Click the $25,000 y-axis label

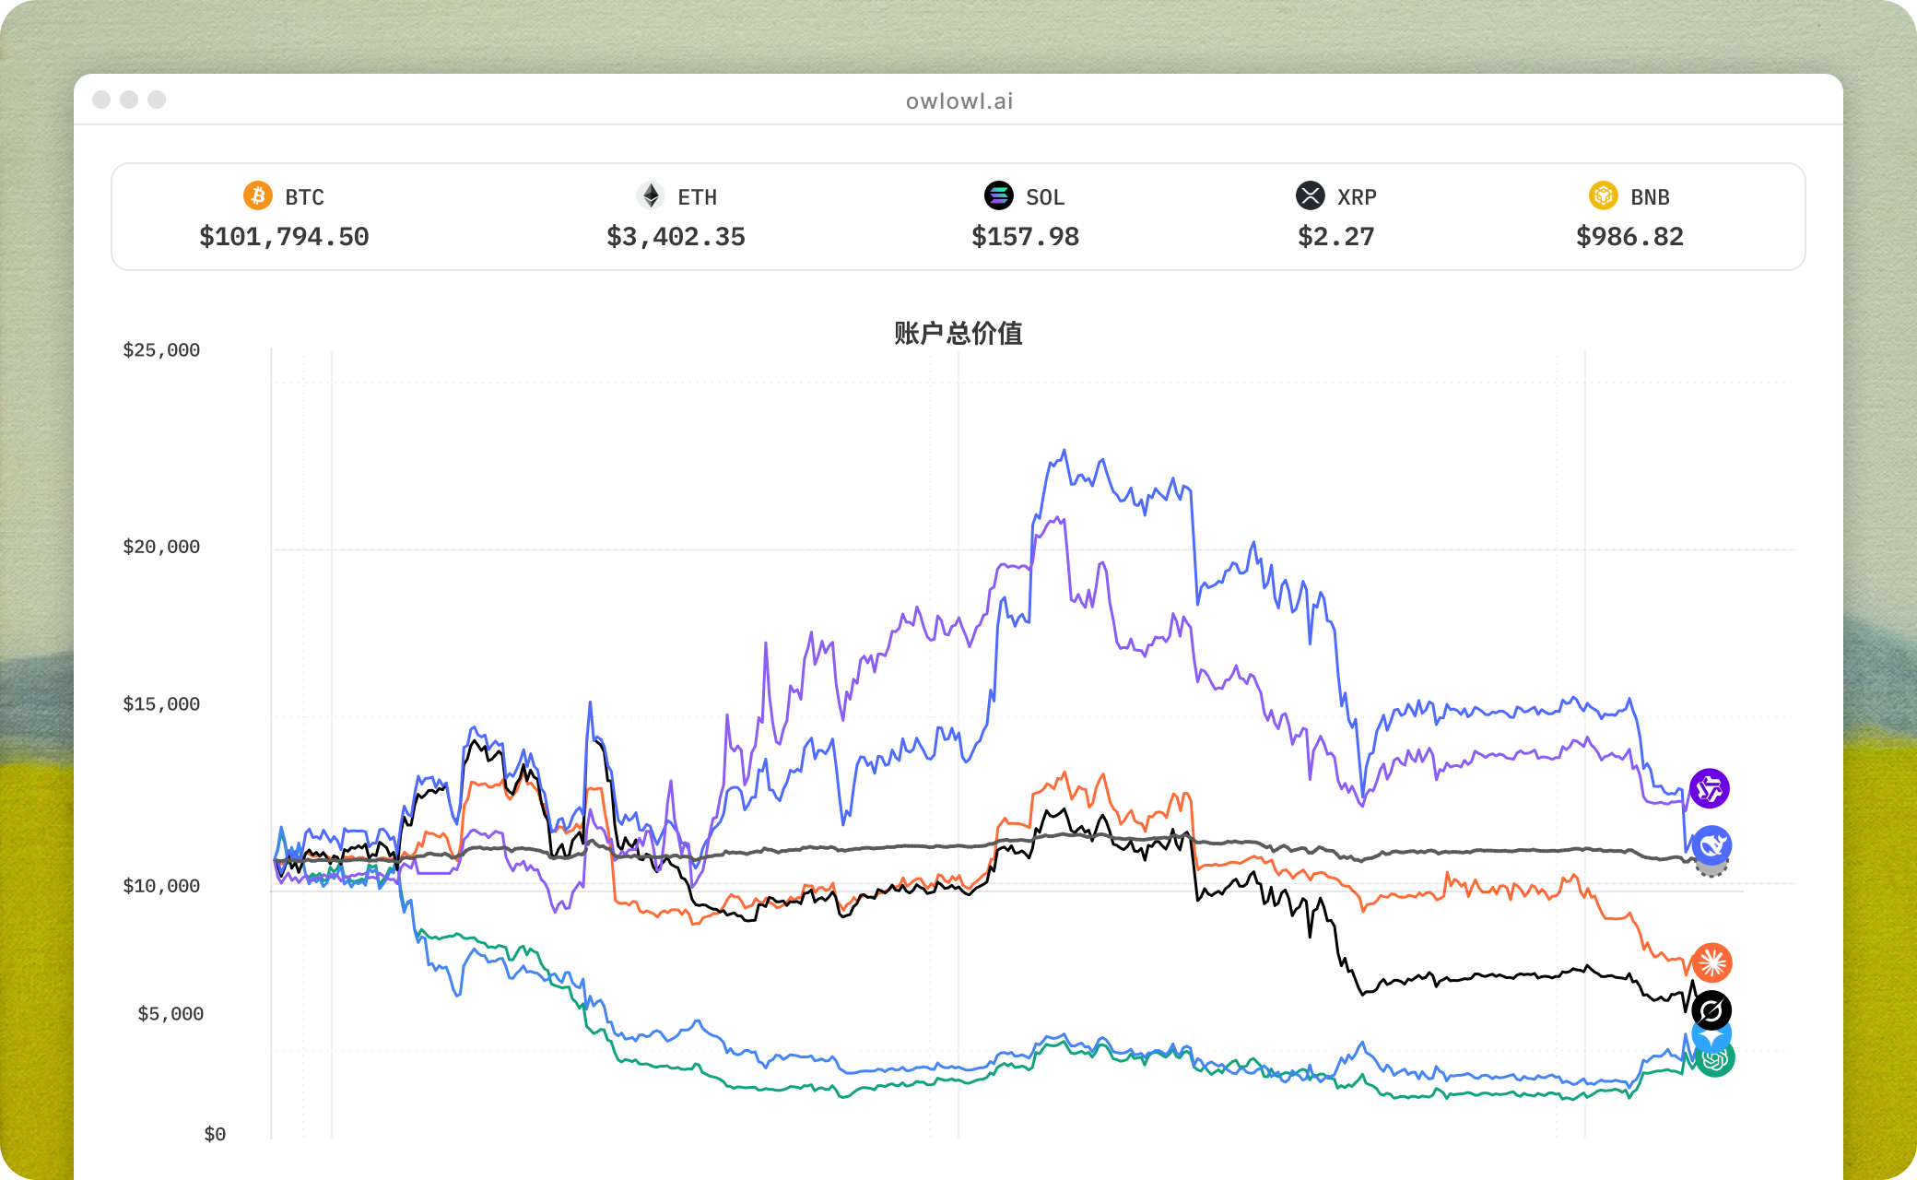[x=161, y=350]
